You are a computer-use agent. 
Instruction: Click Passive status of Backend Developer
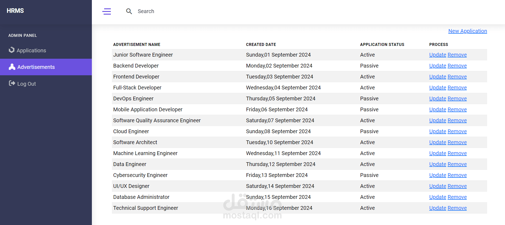(x=369, y=66)
